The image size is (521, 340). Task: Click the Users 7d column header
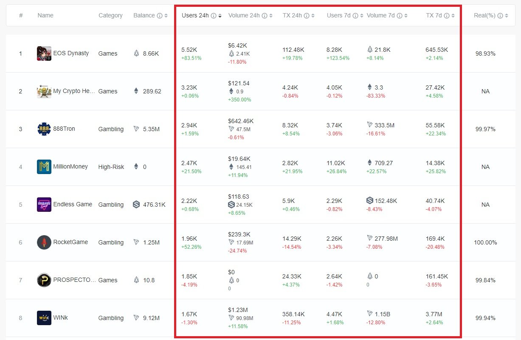(x=338, y=16)
